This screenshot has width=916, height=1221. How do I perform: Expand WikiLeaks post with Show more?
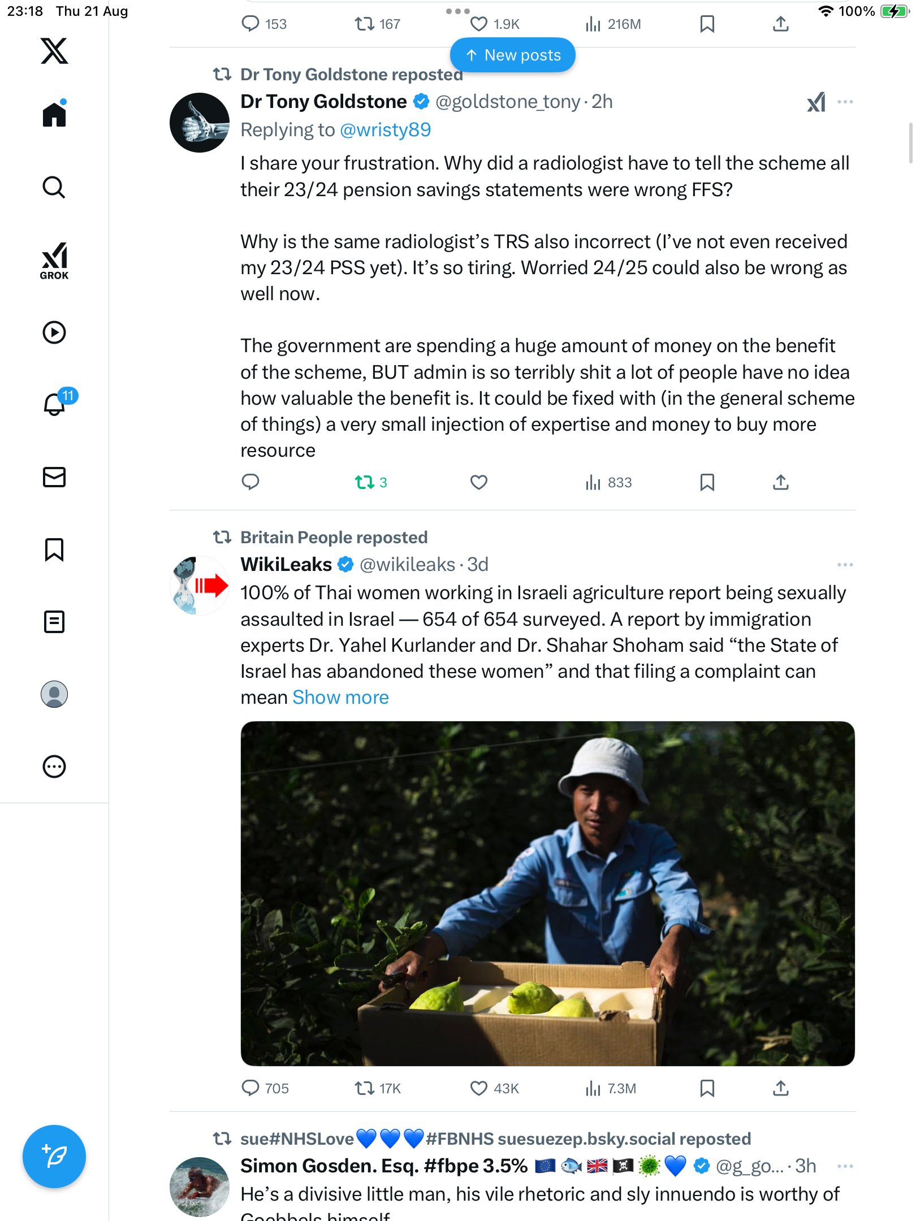pos(340,698)
